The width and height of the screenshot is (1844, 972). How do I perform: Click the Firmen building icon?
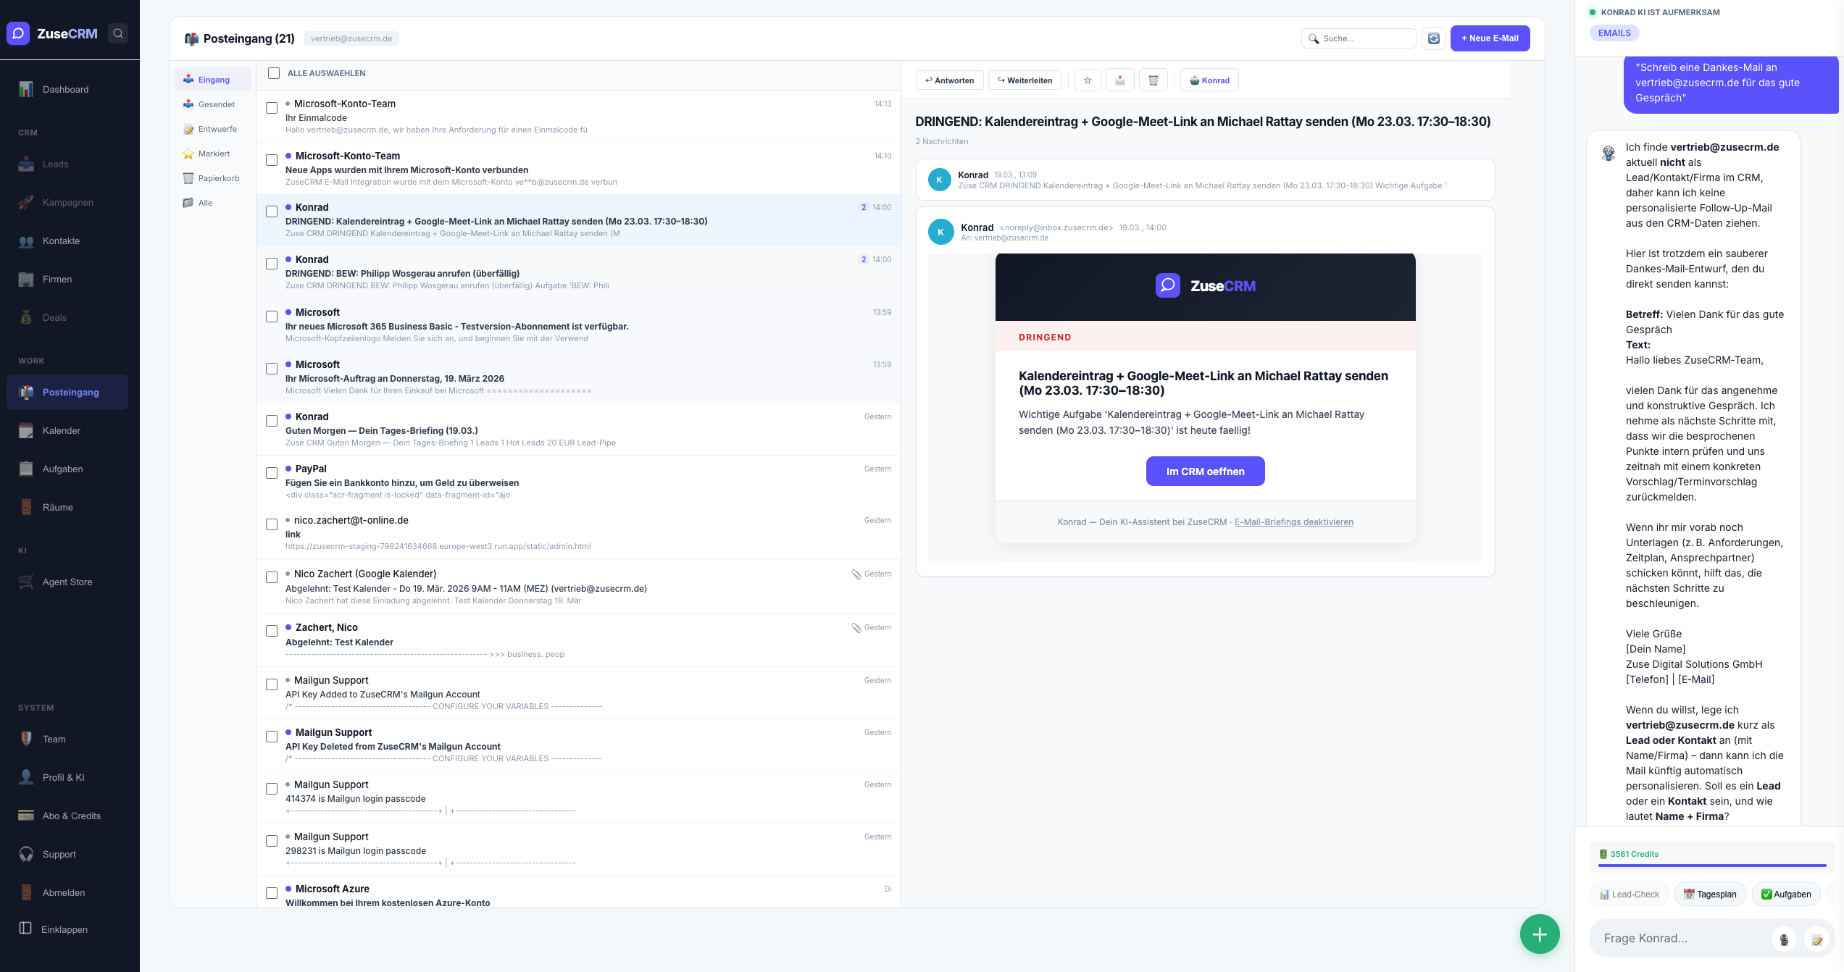pos(26,279)
